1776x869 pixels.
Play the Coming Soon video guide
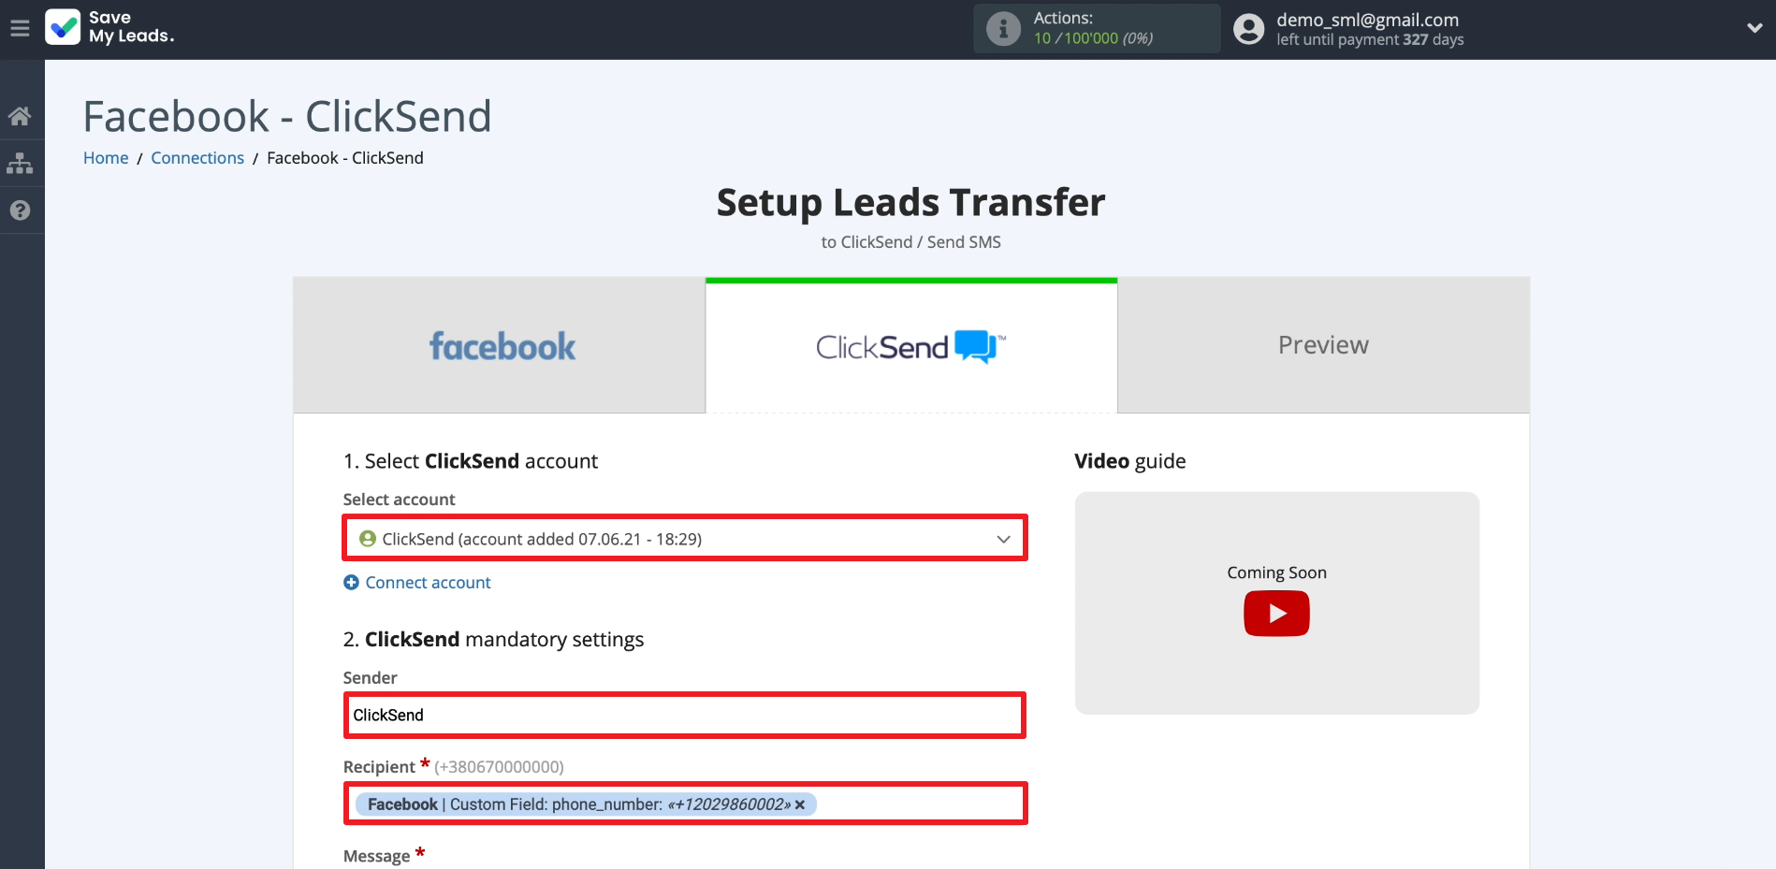click(1276, 614)
